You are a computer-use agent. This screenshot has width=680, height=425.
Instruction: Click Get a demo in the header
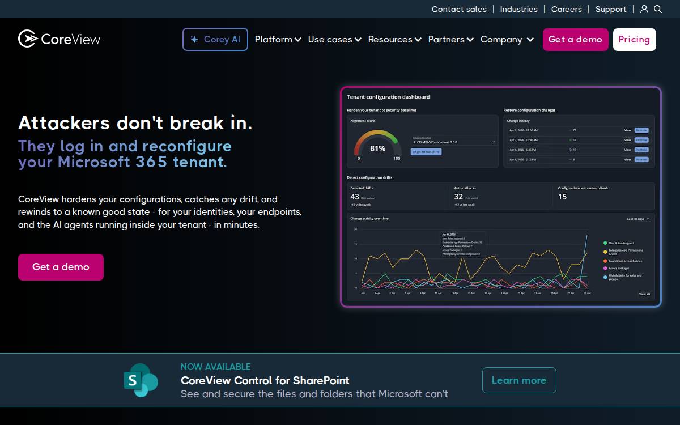575,40
